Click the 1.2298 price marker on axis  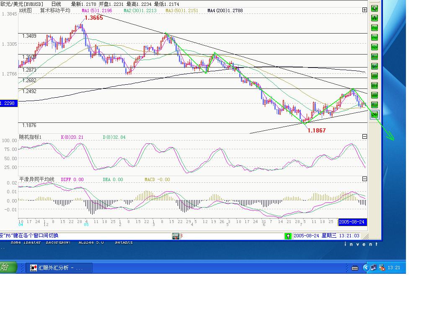tap(8, 103)
